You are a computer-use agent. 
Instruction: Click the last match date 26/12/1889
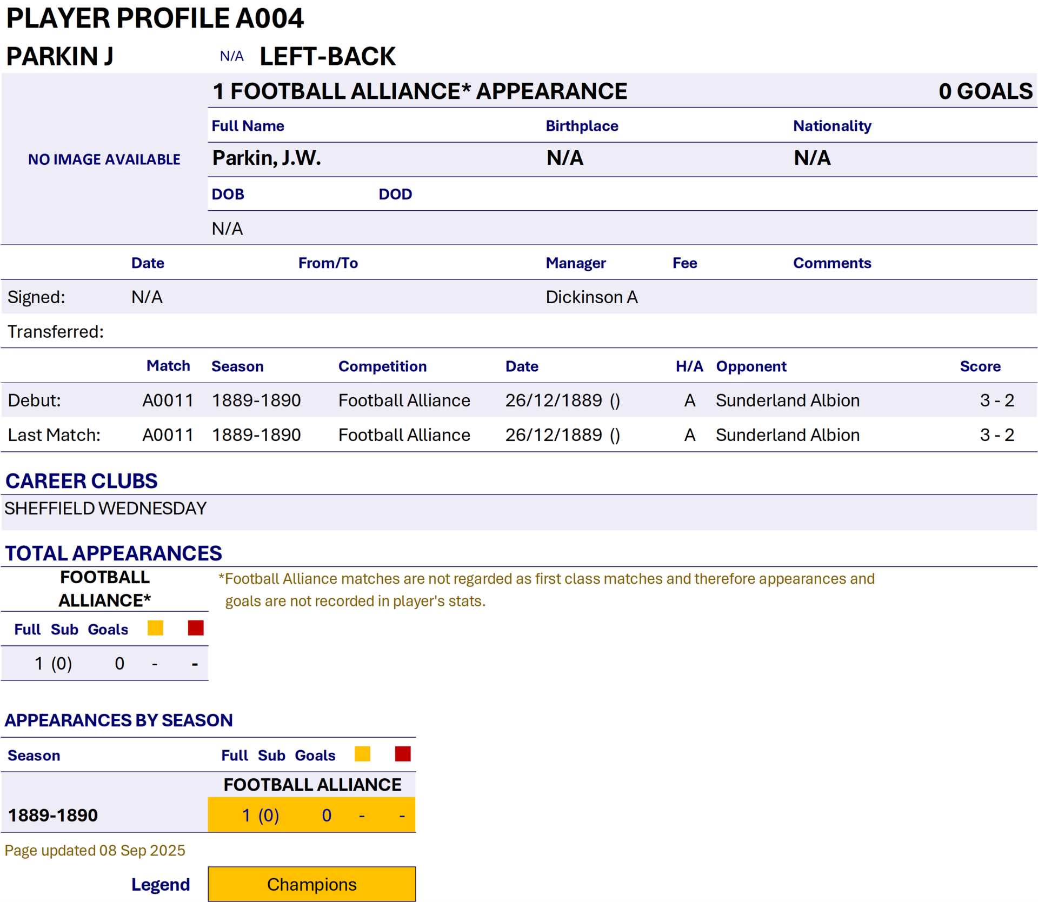coord(554,435)
